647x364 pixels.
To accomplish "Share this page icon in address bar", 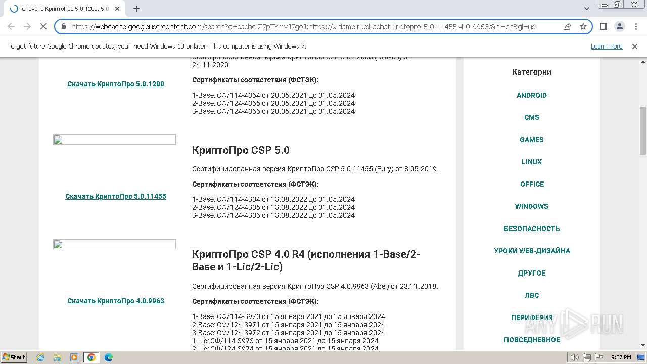I will [567, 27].
